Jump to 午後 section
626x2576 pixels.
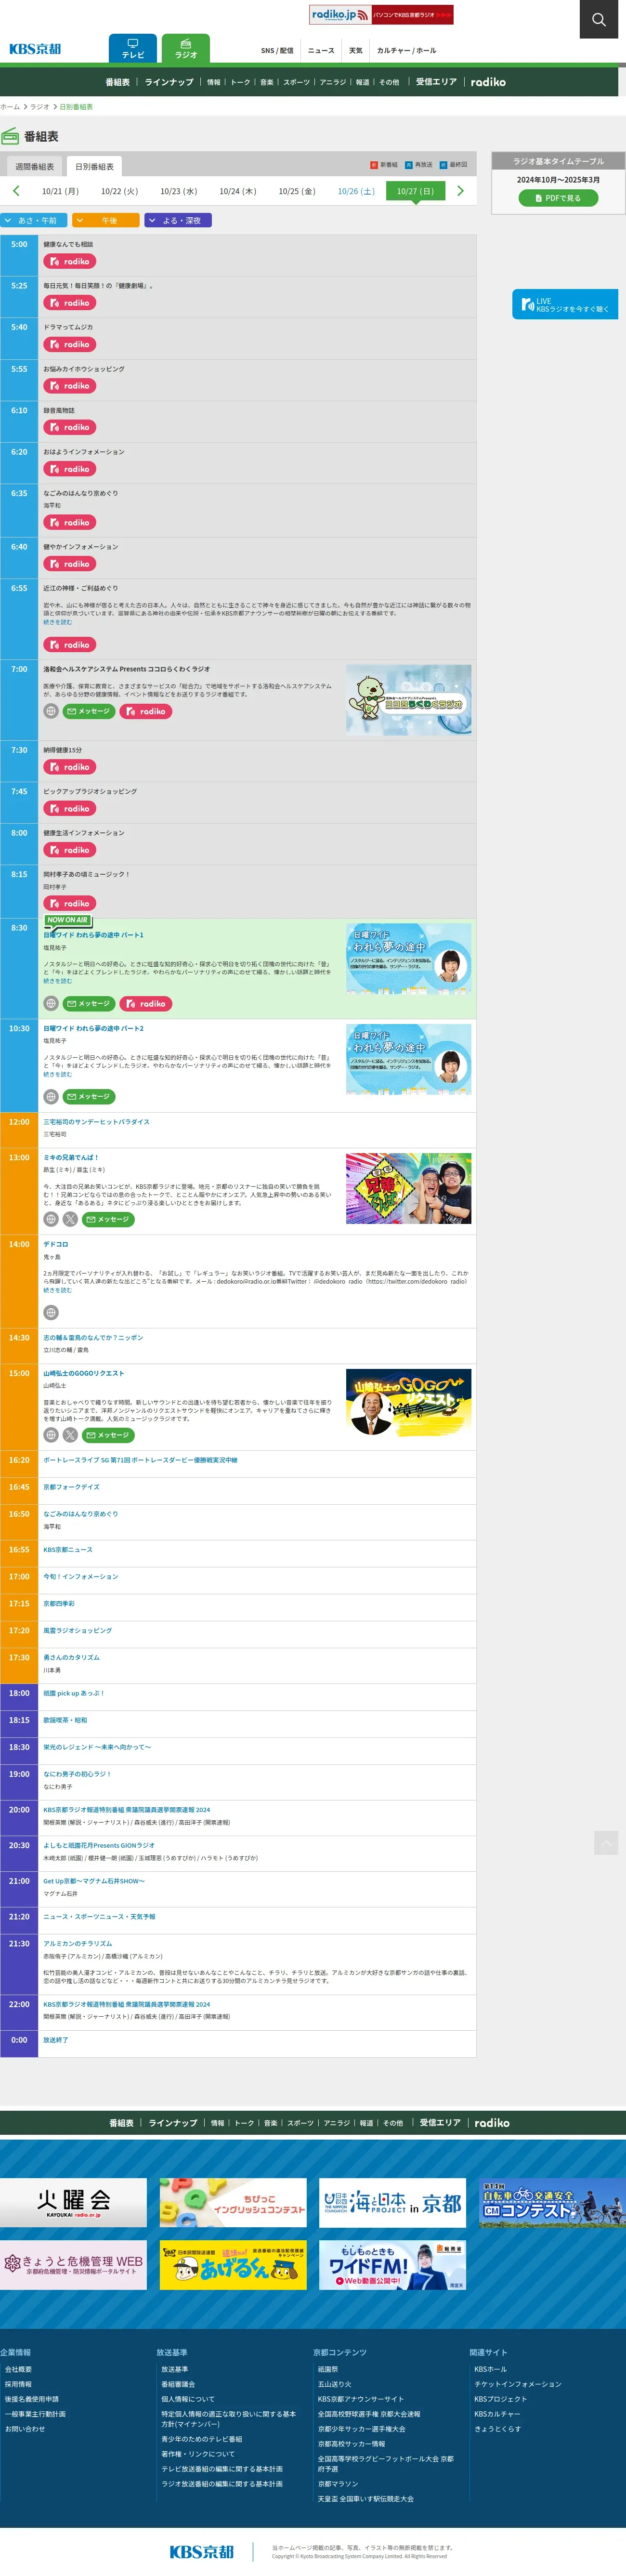click(106, 220)
